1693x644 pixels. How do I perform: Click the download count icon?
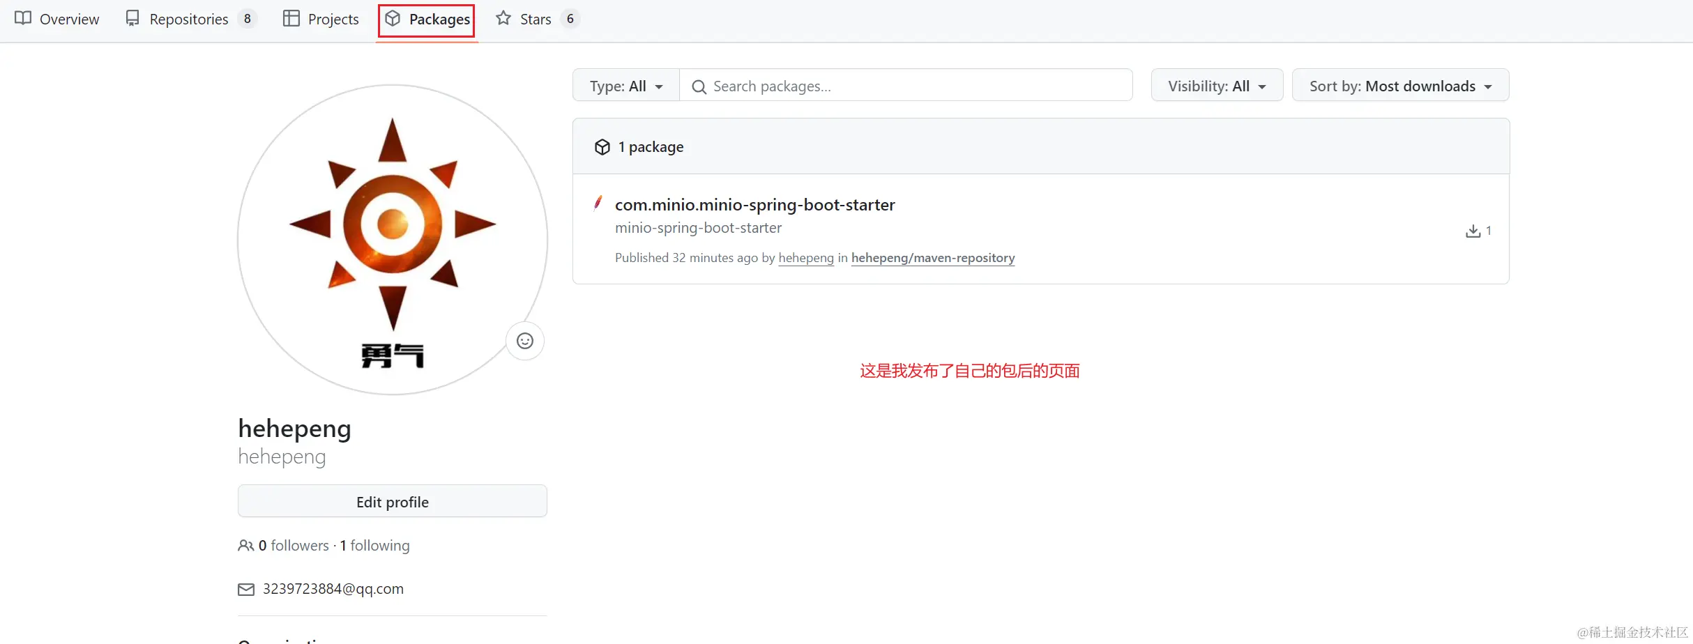(1473, 231)
